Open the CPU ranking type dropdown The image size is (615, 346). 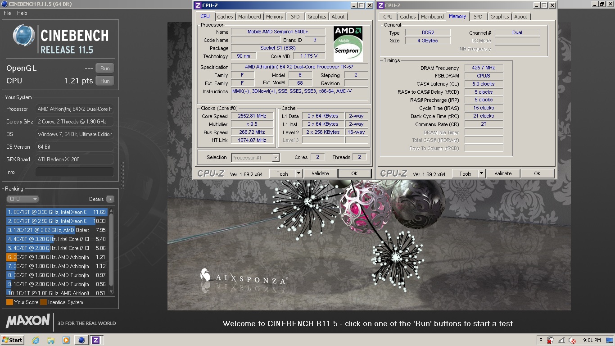click(23, 199)
